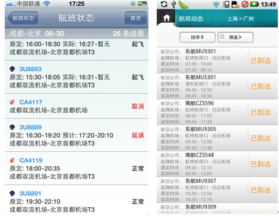The width and height of the screenshot is (279, 216).
Task: Tap the 正常 status of CA4119
Action: (138, 169)
